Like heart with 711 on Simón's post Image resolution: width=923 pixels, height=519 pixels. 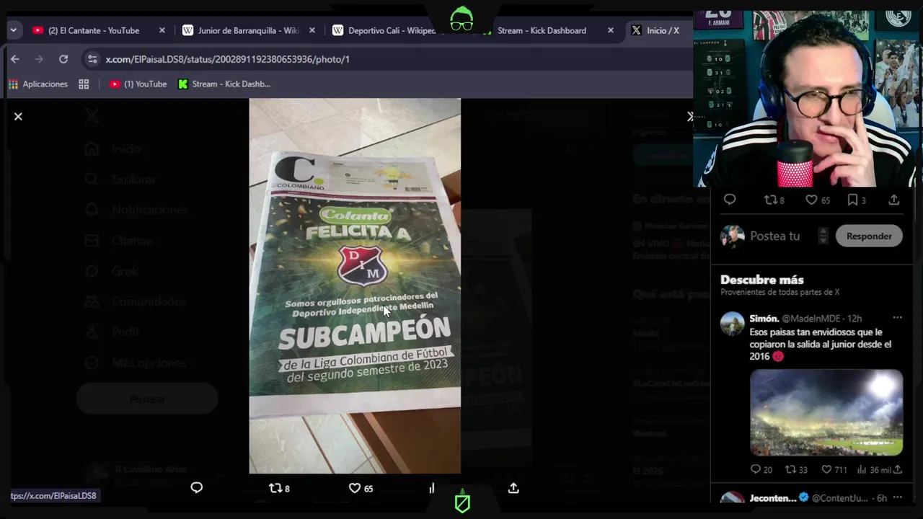click(834, 469)
